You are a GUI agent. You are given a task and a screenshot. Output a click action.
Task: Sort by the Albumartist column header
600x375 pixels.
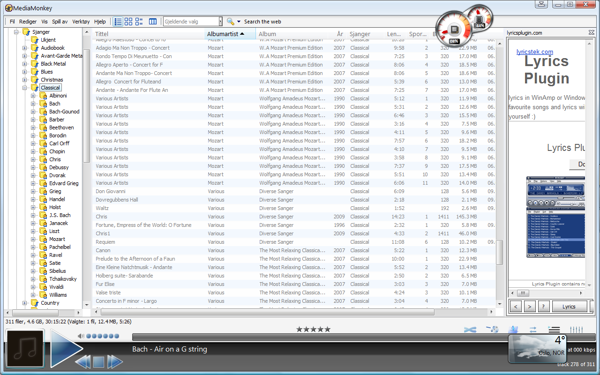coord(230,34)
